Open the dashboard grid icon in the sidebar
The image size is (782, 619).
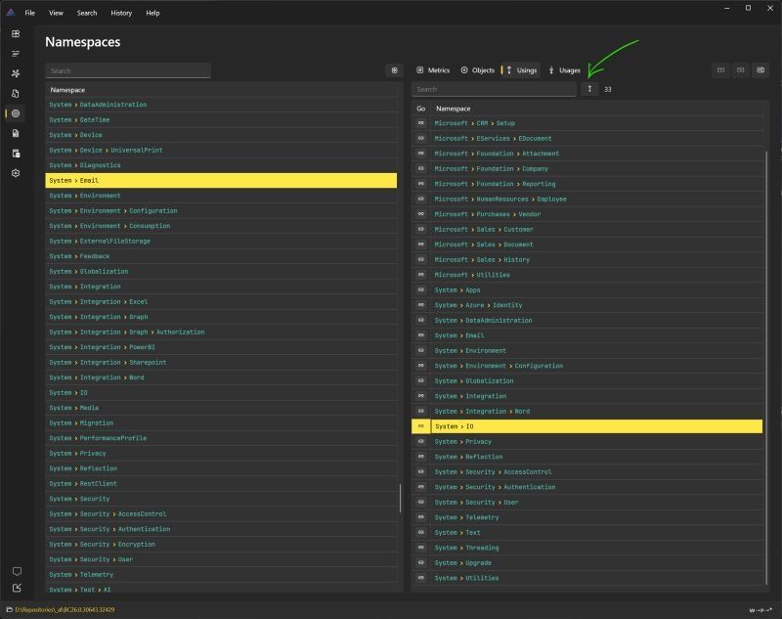pos(16,34)
